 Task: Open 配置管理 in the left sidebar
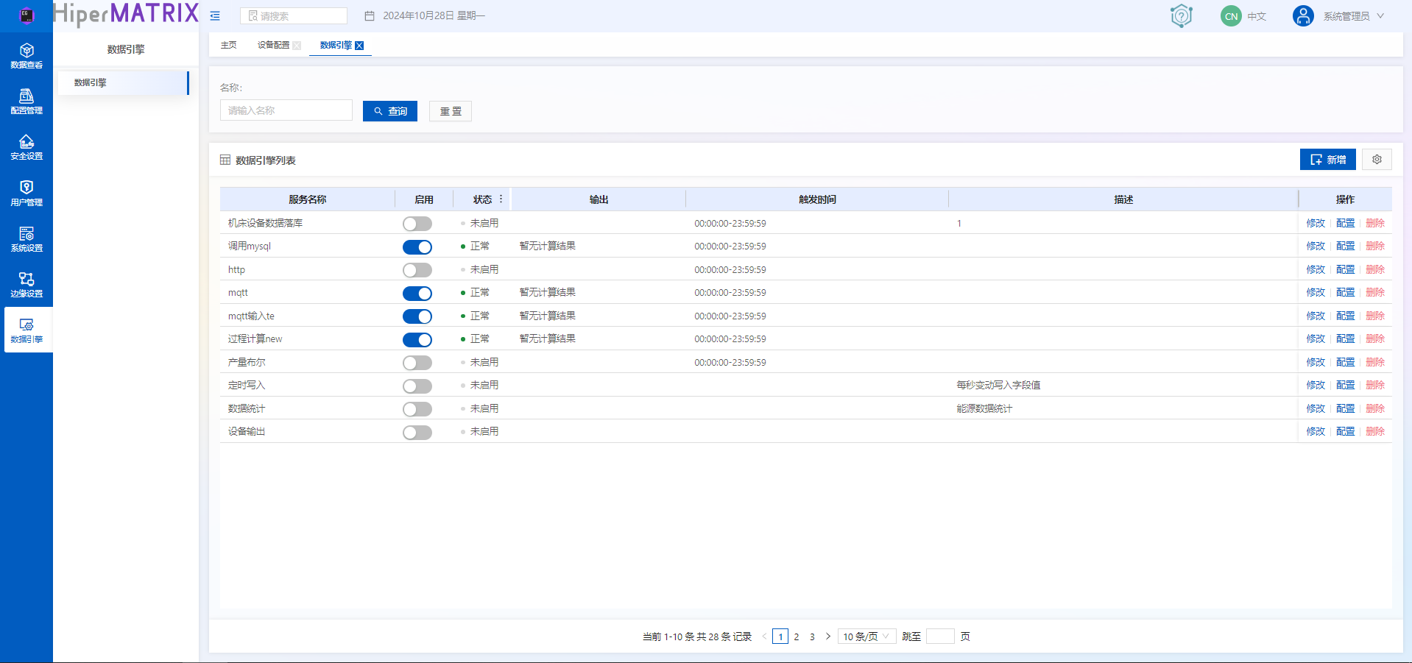pos(27,102)
